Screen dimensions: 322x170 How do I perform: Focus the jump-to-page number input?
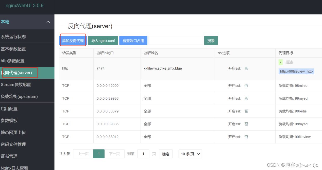143,154
